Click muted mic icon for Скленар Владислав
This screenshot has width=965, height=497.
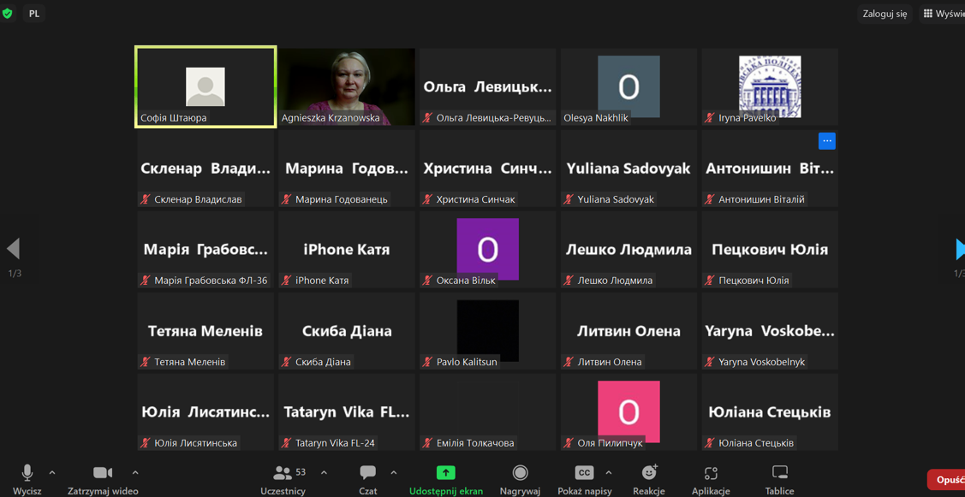click(146, 199)
